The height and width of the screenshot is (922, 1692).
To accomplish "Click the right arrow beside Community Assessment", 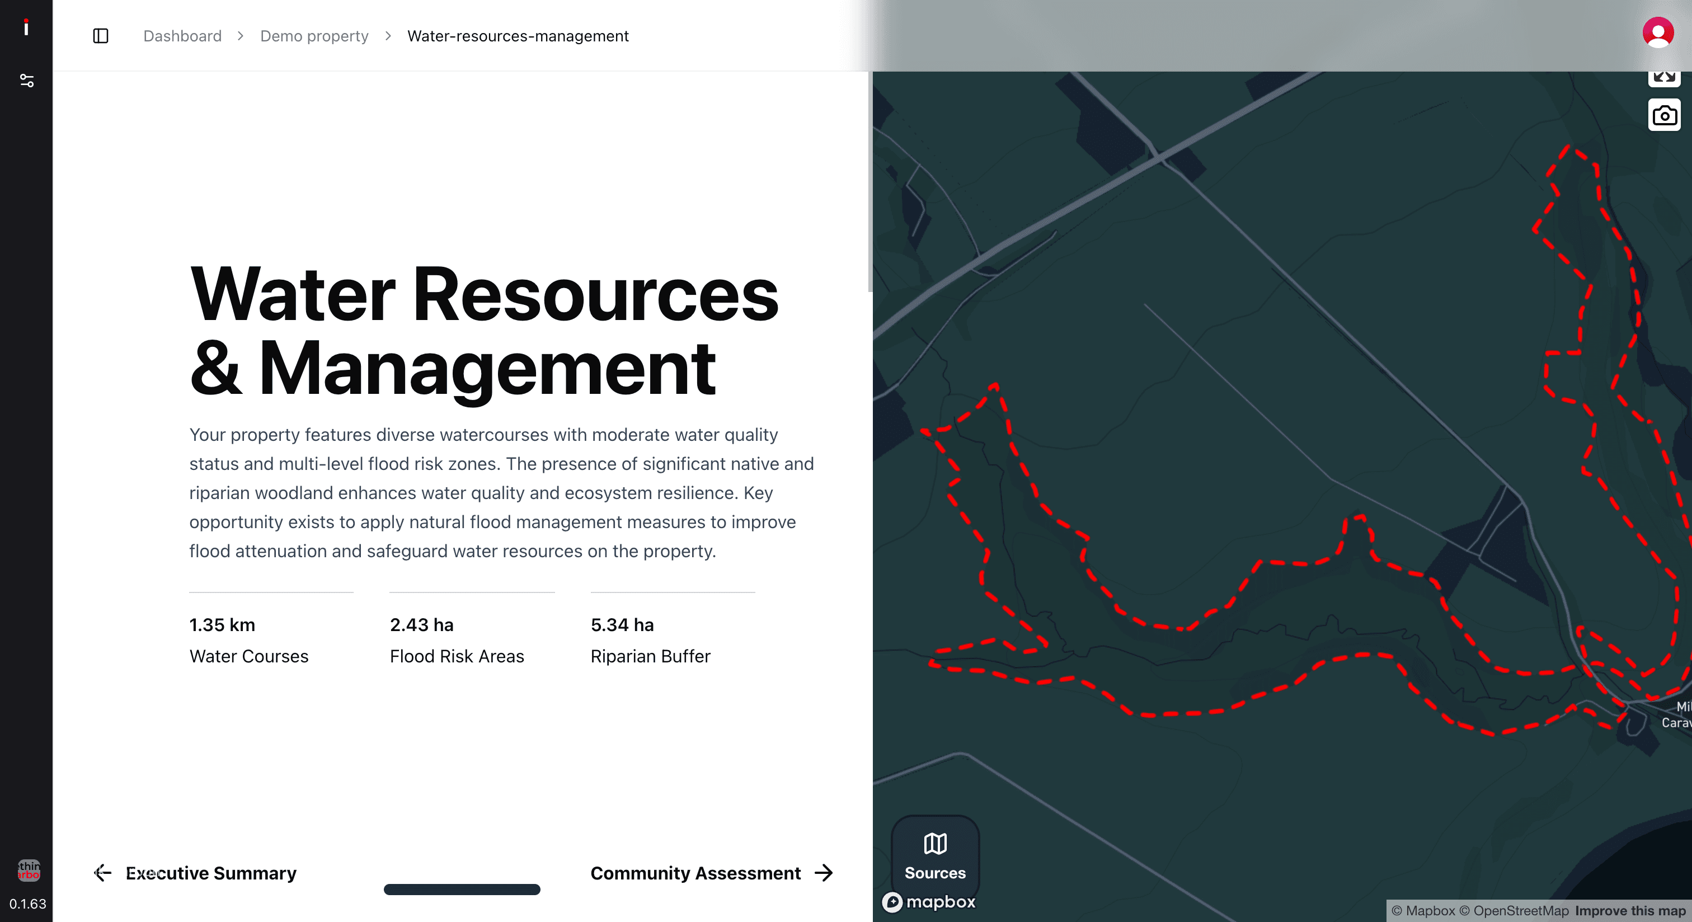I will click(x=824, y=873).
